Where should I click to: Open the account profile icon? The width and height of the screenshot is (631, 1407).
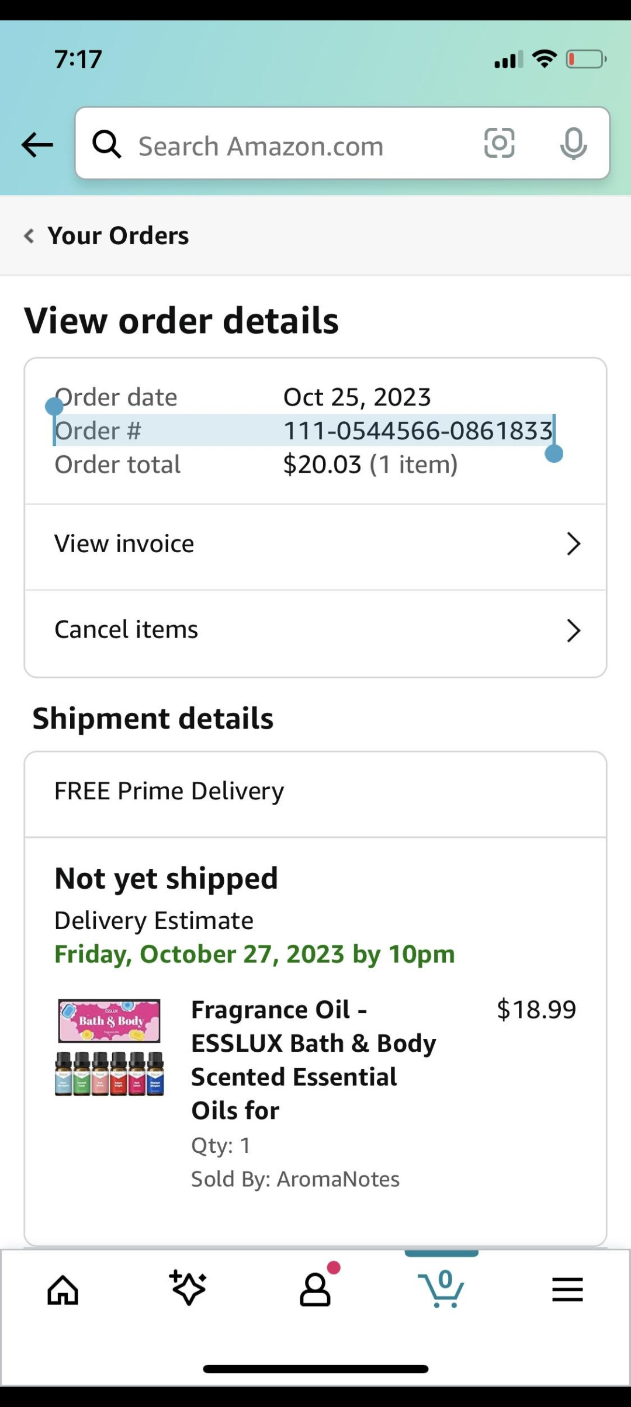[315, 1288]
